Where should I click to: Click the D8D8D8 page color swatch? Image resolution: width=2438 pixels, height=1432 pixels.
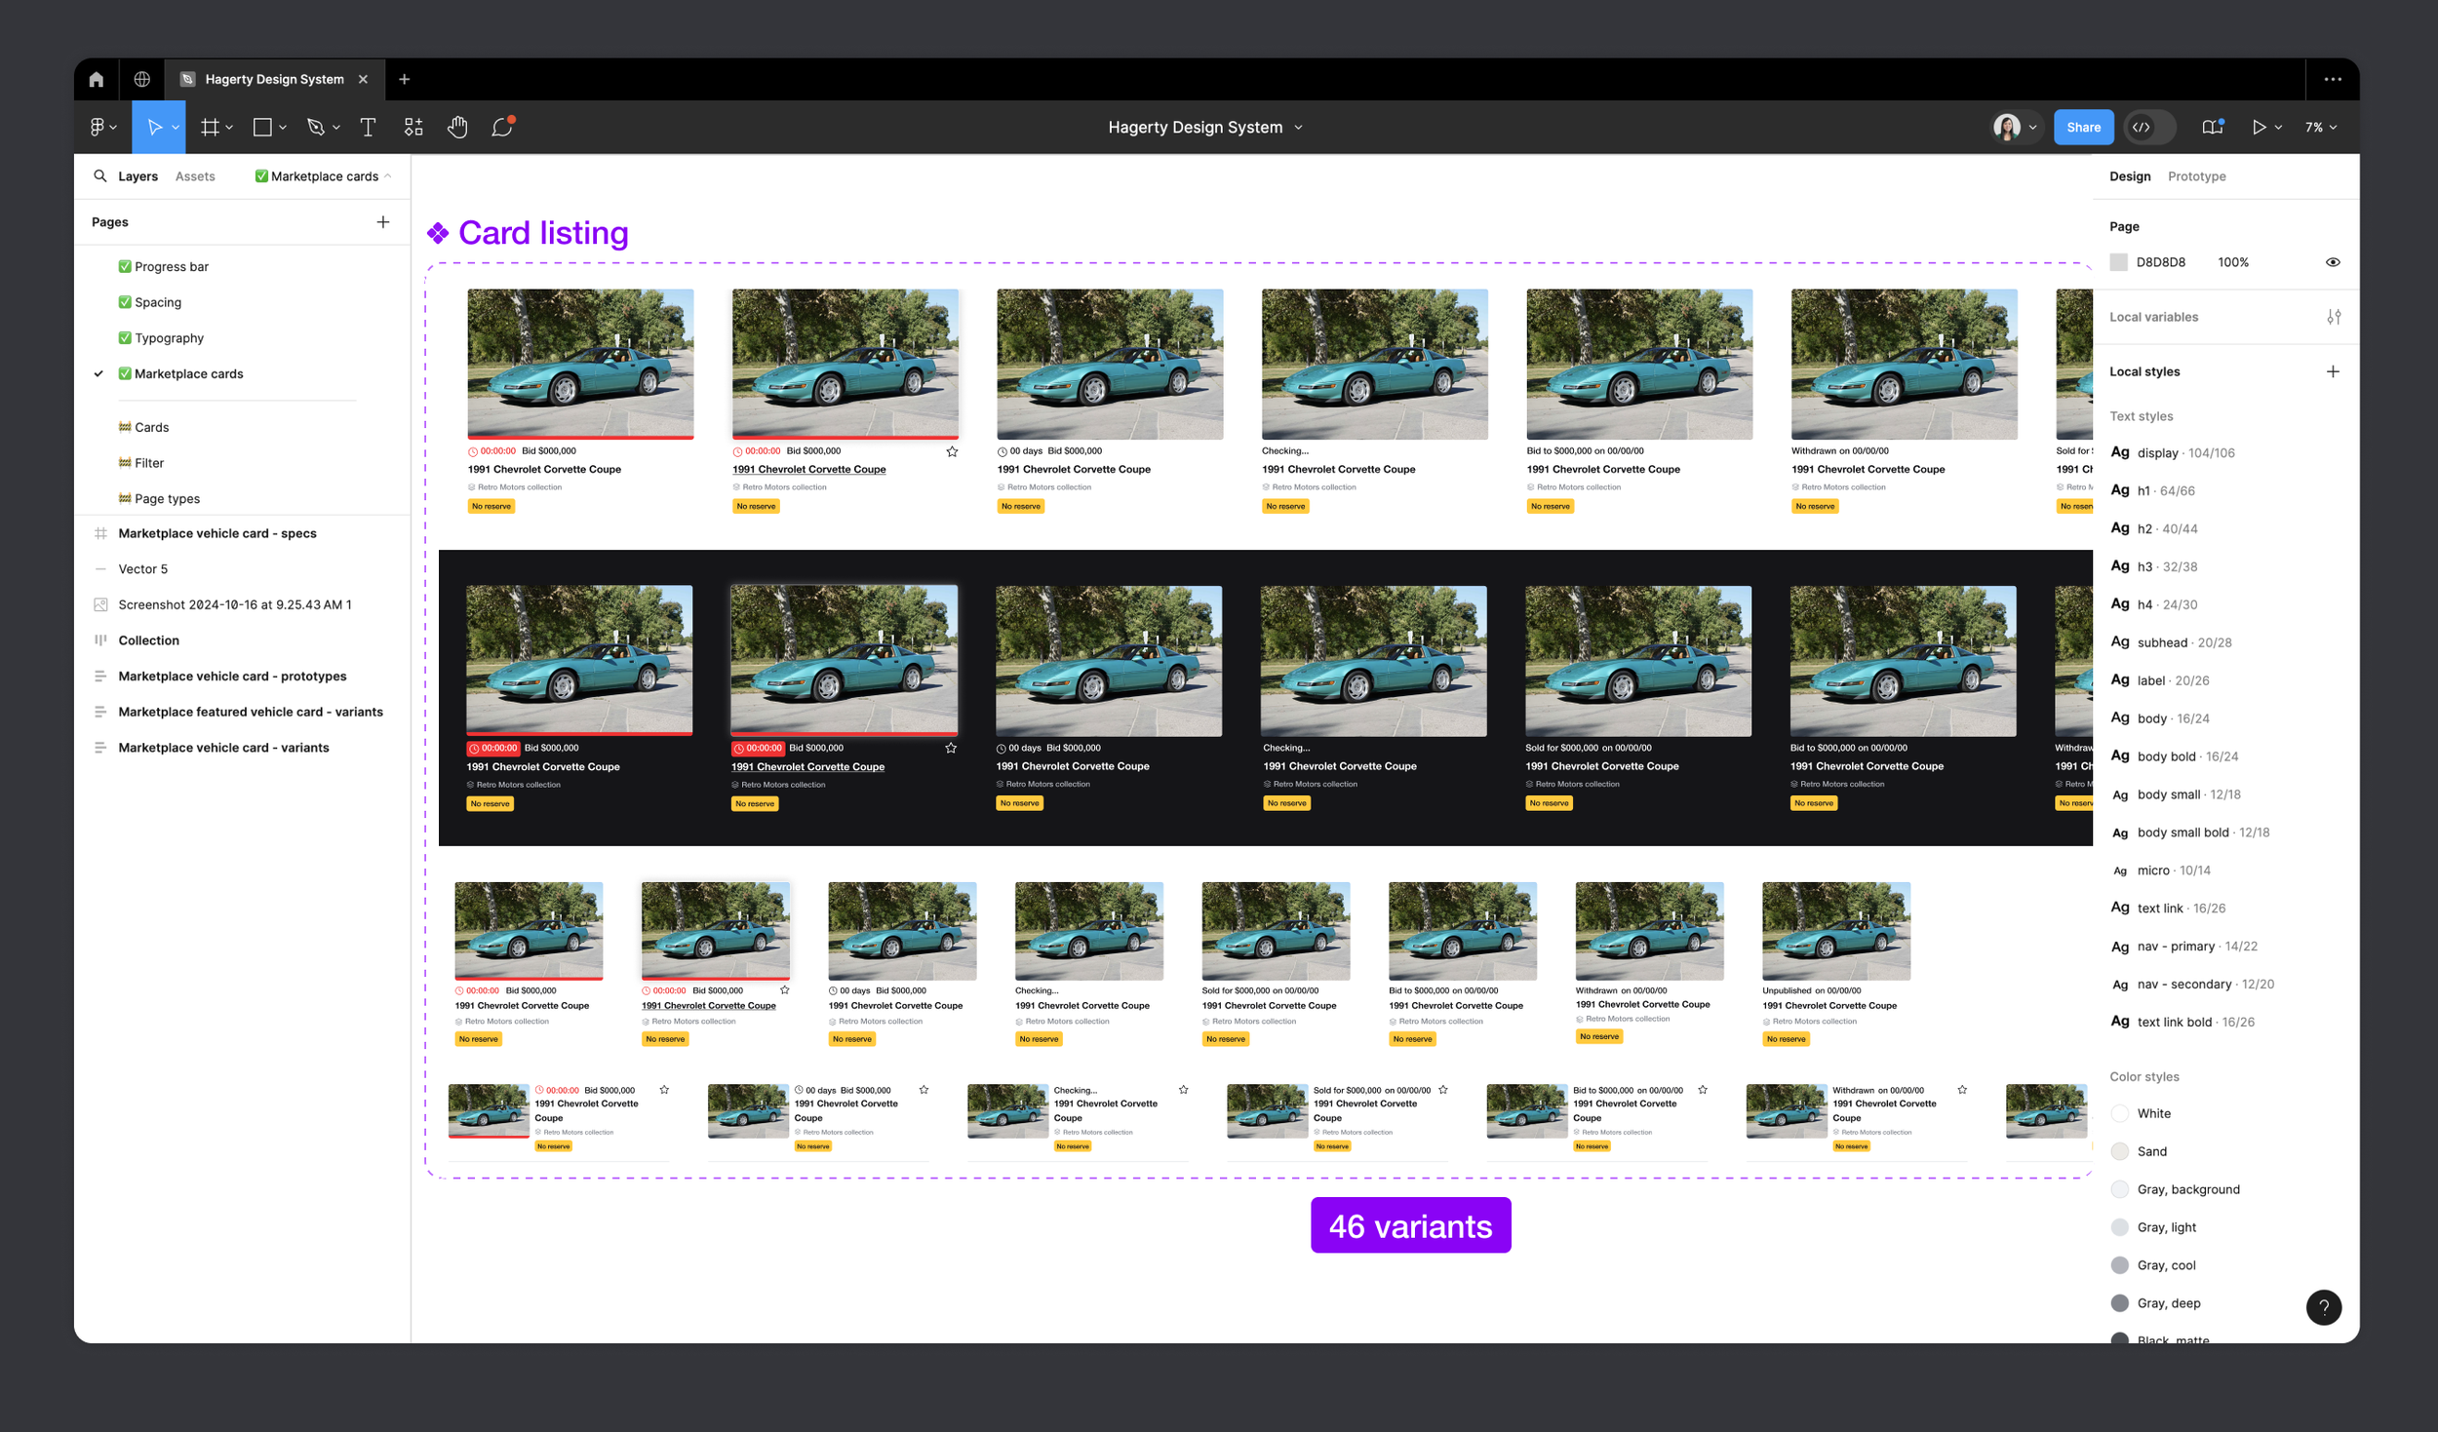coord(2119,262)
